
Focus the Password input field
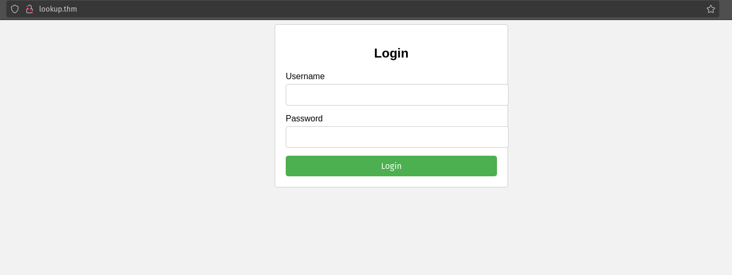[x=397, y=137]
